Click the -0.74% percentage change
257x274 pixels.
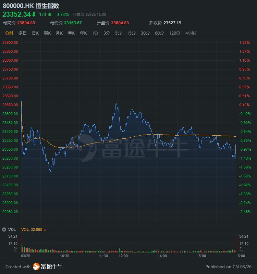62,14
